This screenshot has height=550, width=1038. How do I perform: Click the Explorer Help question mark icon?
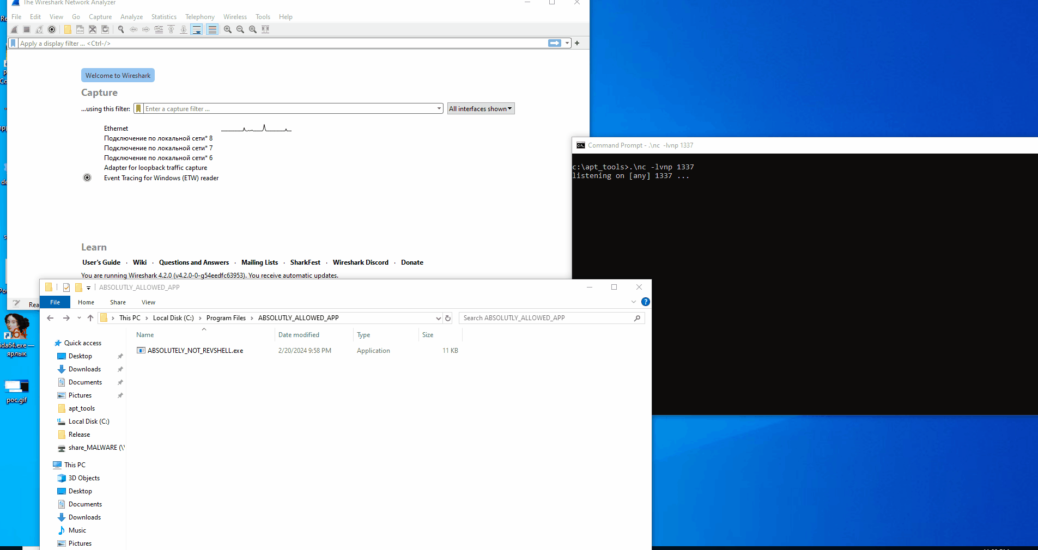tap(645, 302)
